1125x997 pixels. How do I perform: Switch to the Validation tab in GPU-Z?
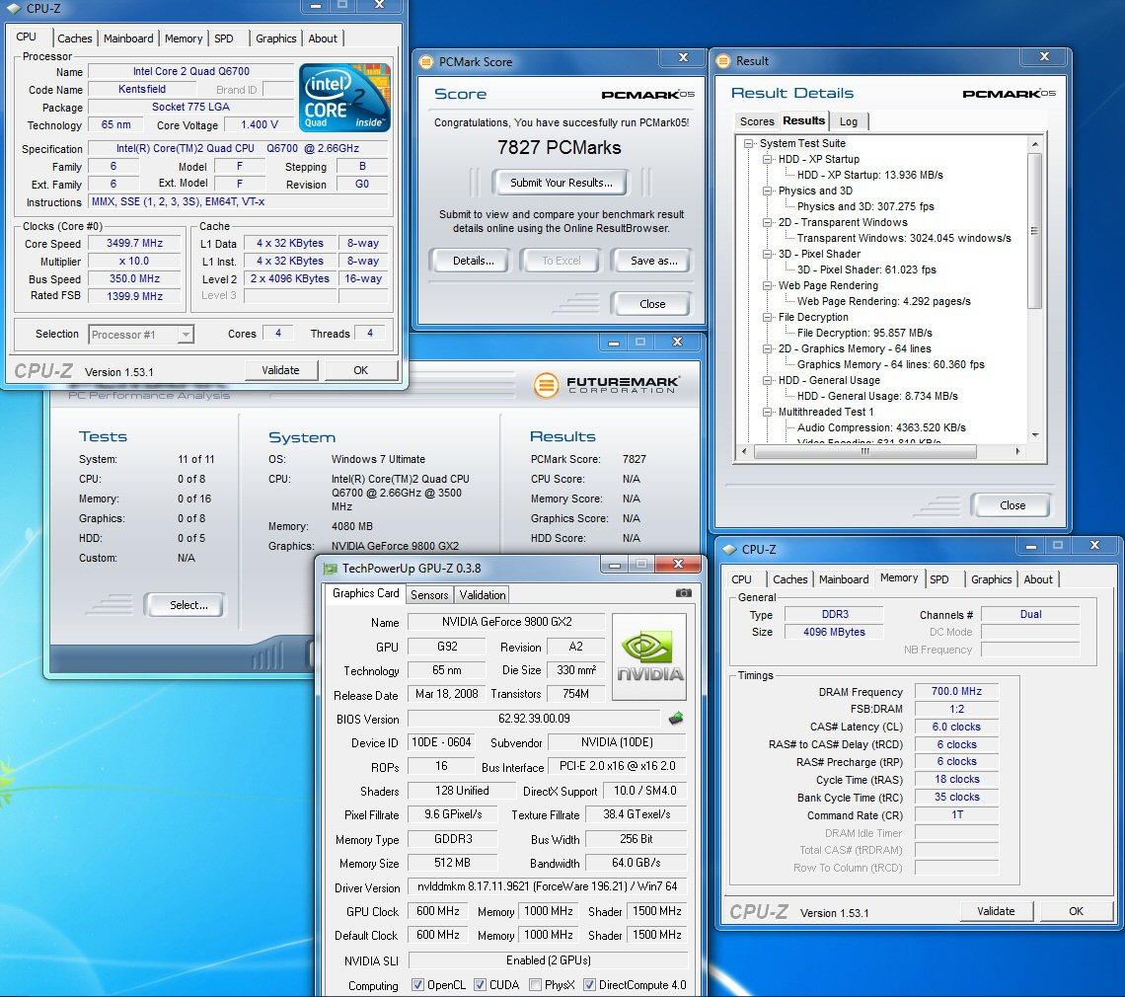[483, 594]
